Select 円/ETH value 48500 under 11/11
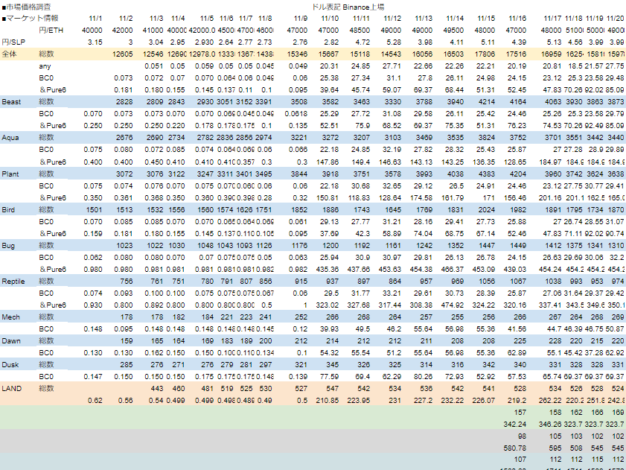Screen dimensions: 626x470 coord(360,31)
